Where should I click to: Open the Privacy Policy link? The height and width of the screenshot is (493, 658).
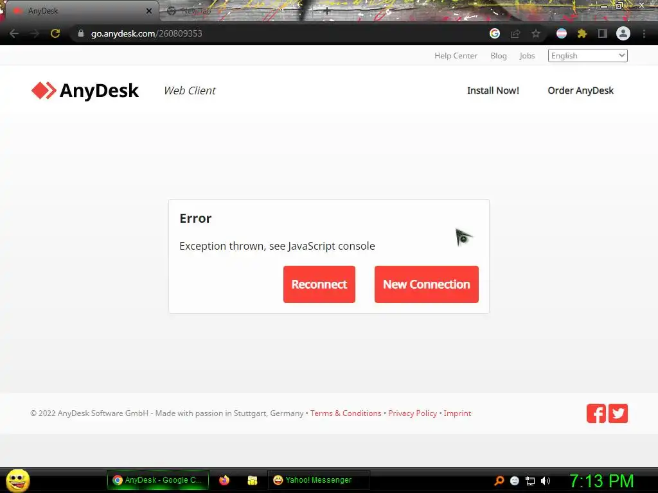(413, 413)
